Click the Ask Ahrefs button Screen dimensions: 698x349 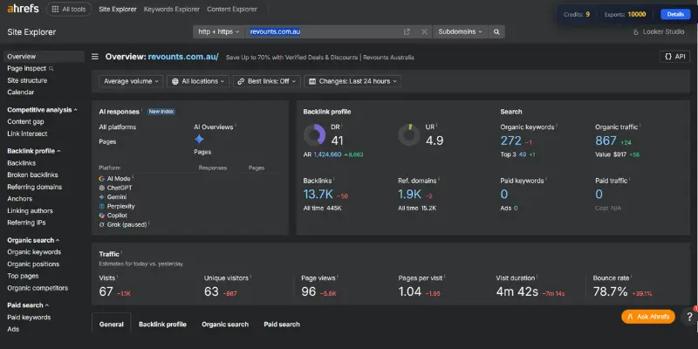[x=648, y=317]
